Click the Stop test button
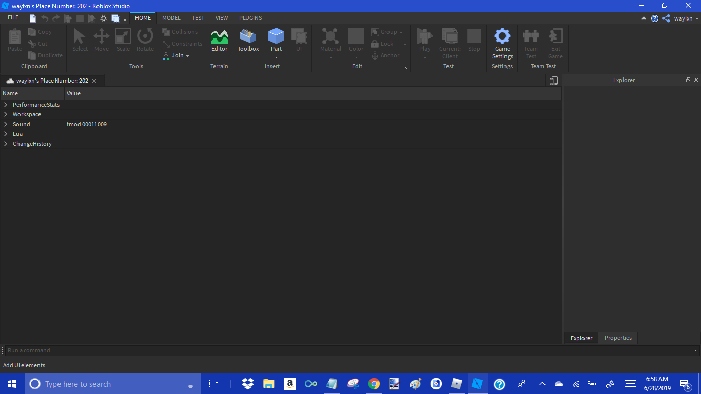Image resolution: width=701 pixels, height=394 pixels. point(474,40)
